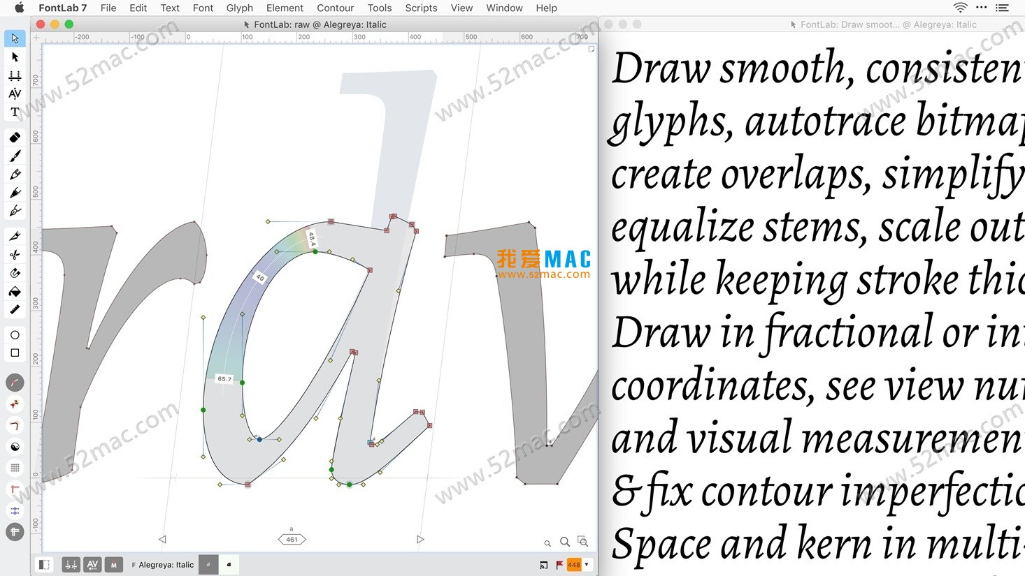This screenshot has height=576, width=1025.
Task: Open the File menu
Action: pos(108,8)
